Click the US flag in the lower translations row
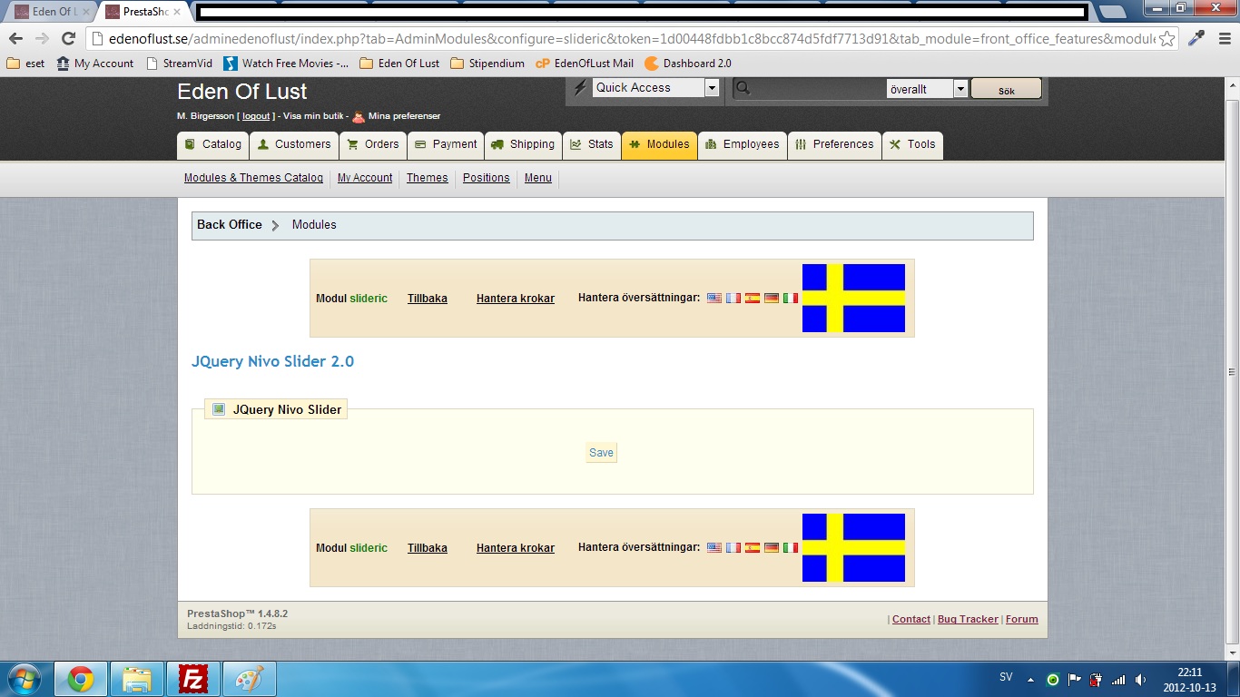Image resolution: width=1240 pixels, height=697 pixels. click(714, 547)
